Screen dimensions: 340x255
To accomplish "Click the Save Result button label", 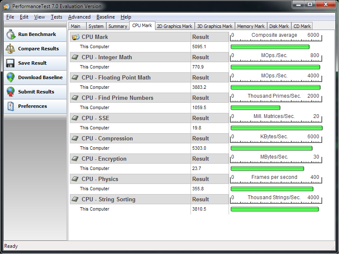I will (x=32, y=63).
